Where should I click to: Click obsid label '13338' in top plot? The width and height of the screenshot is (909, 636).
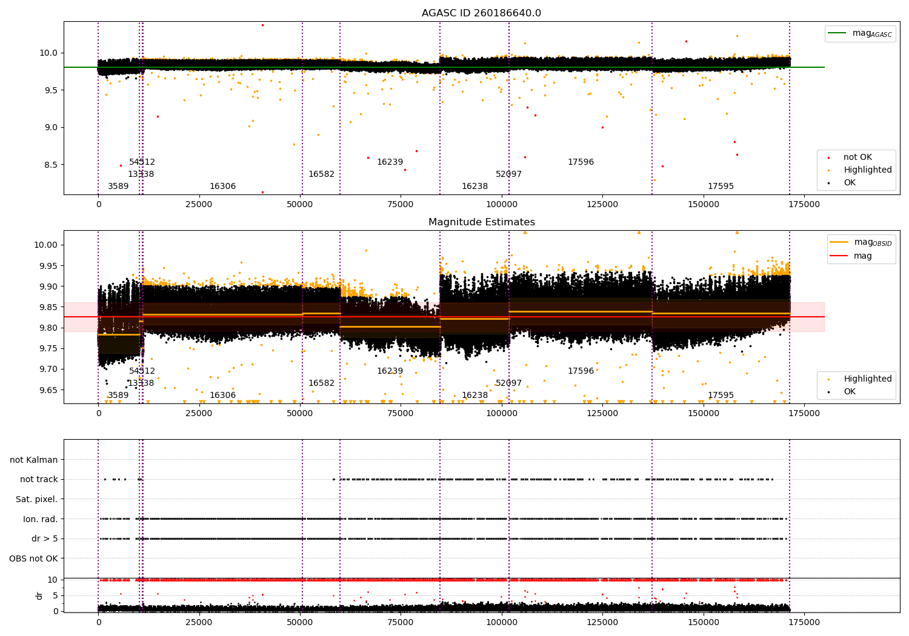coord(141,174)
